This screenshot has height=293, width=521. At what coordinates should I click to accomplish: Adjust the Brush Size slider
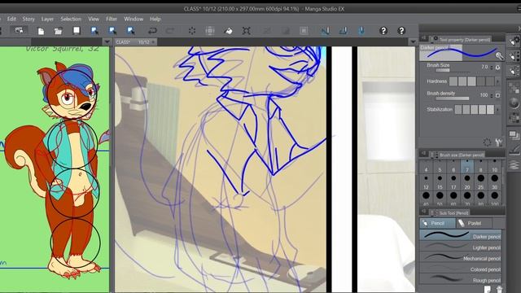click(453, 71)
